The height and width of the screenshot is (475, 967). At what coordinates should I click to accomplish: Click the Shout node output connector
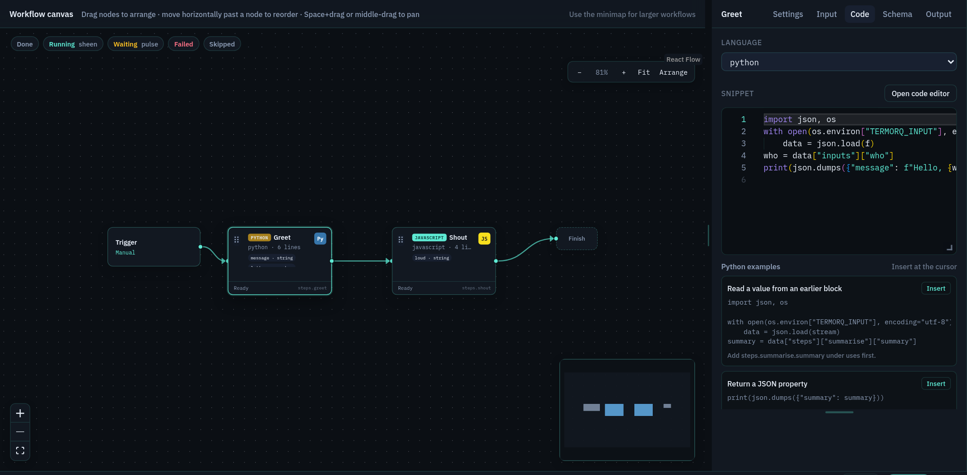[x=496, y=261]
